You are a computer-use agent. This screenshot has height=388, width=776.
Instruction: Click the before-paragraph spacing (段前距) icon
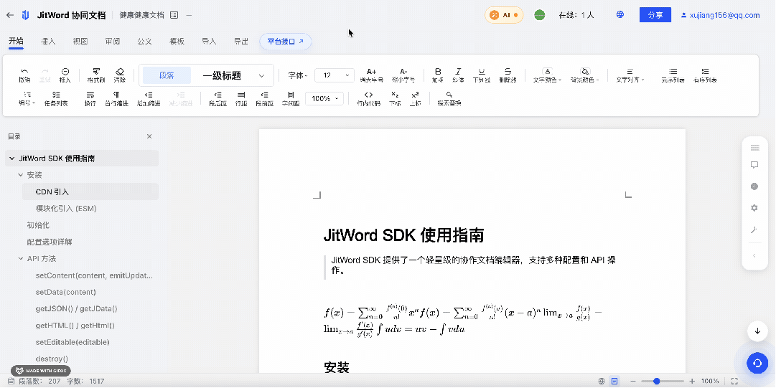coord(265,98)
